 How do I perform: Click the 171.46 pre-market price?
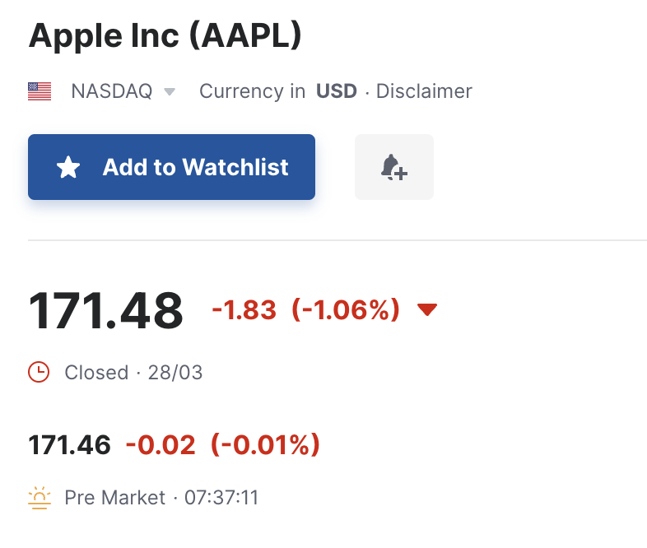[70, 445]
